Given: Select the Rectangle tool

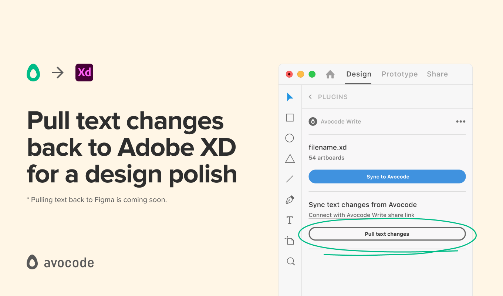Looking at the screenshot, I should [x=290, y=118].
